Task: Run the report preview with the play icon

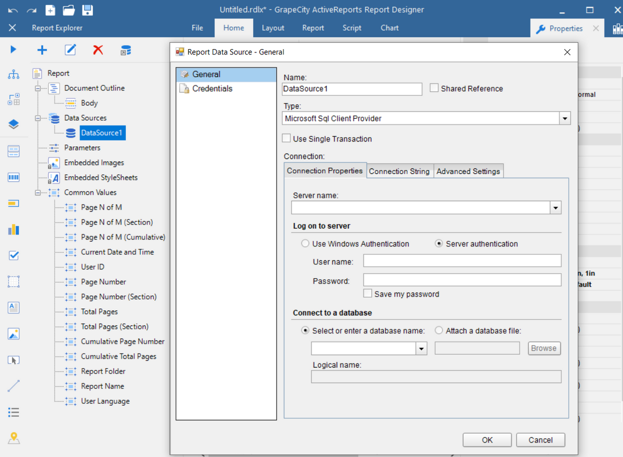Action: pyautogui.click(x=13, y=50)
